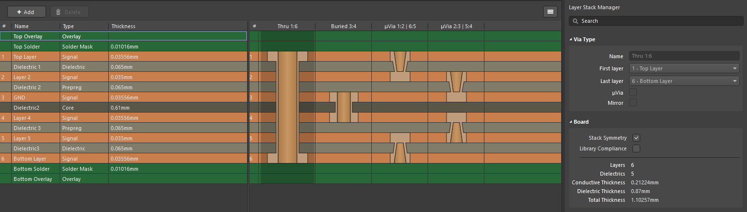Click the Thru 1:6 via barrel graphic
Viewport: 747px width, 212px height.
click(x=287, y=108)
